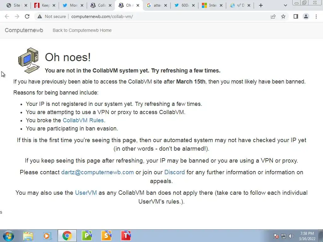Open the Windows Start menu
The height and width of the screenshot is (242, 323).
(x=8, y=236)
